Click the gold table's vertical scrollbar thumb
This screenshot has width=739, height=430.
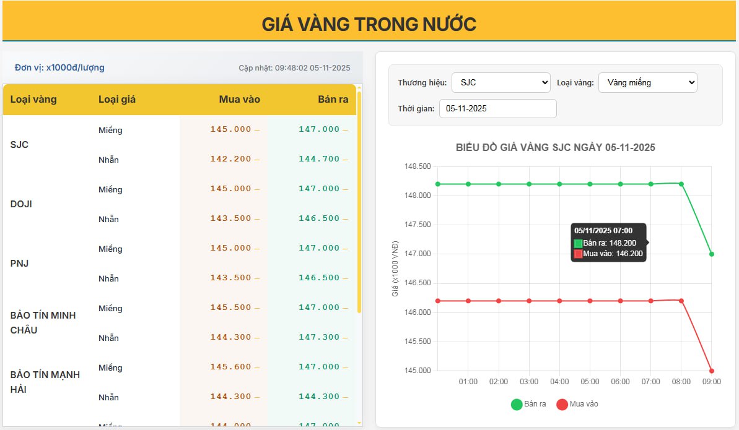[359, 198]
